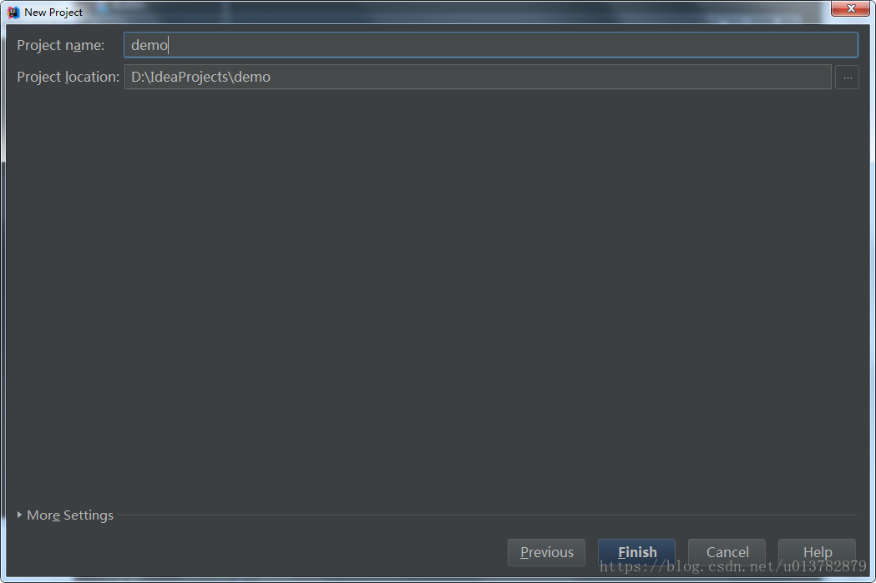Focus the Project location text field

(478, 77)
